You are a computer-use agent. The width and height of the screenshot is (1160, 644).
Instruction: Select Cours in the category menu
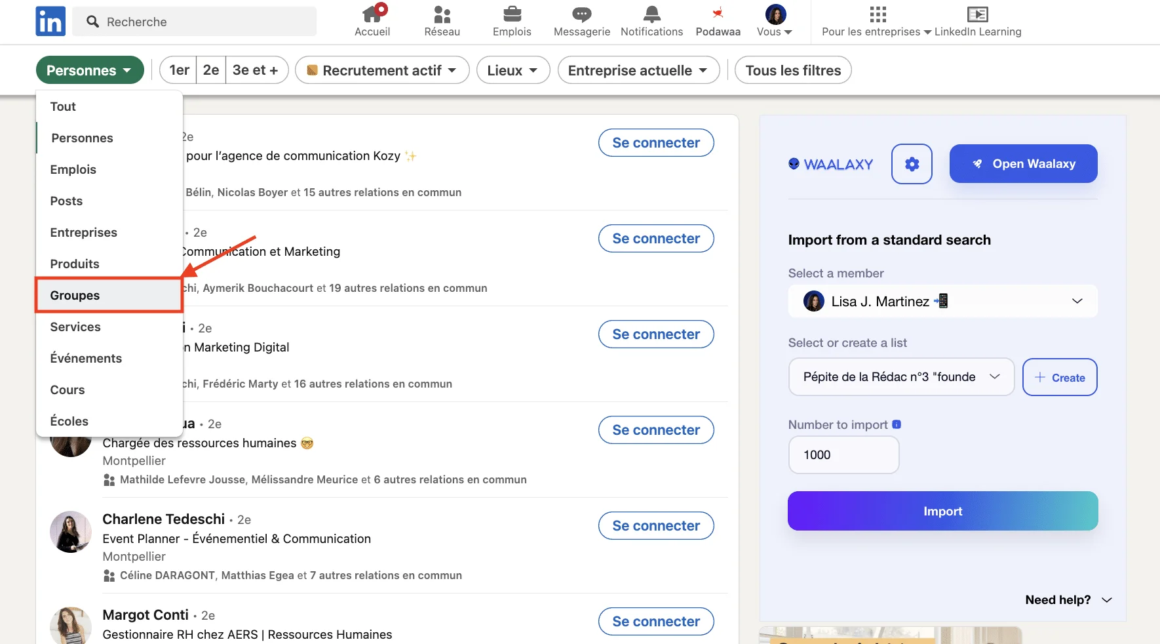point(109,390)
